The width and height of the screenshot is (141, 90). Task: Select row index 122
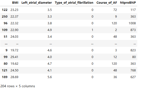tap(4, 10)
